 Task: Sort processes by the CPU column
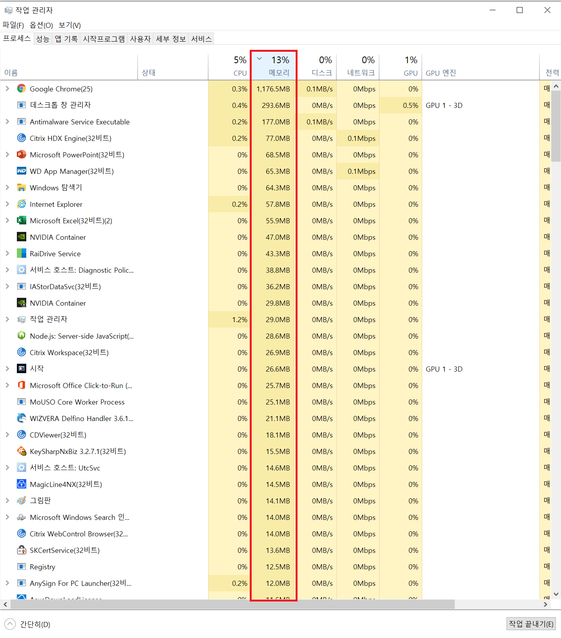[x=229, y=66]
